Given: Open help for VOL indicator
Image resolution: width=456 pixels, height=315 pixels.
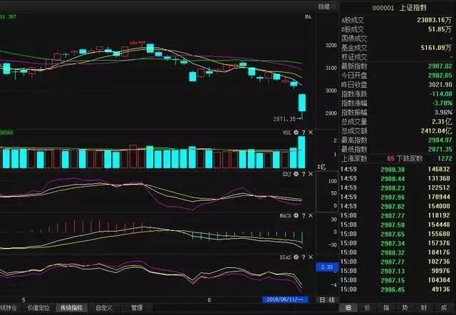Looking at the screenshot, I should (304, 133).
